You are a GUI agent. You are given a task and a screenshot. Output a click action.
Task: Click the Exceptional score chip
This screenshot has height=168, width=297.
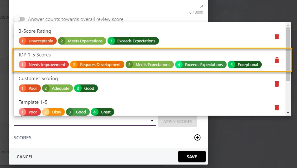pos(245,65)
